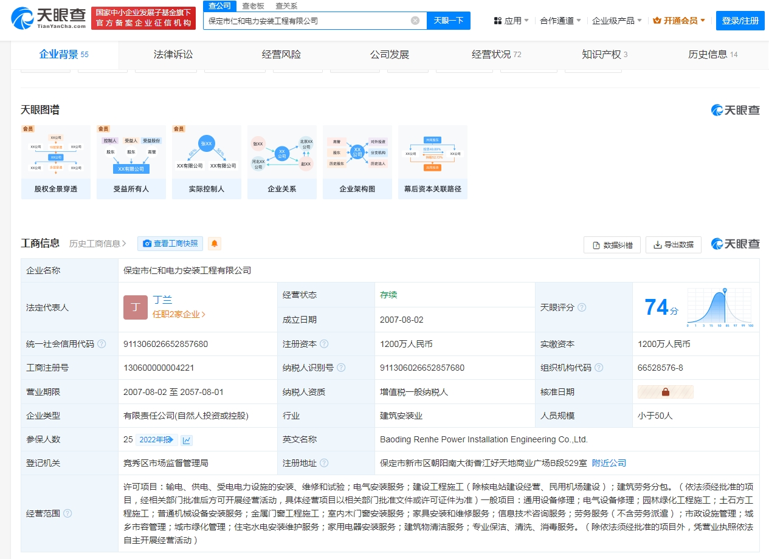The height and width of the screenshot is (559, 769).
Task: Click the 建筑安装业 industry value
Action: coord(401,416)
